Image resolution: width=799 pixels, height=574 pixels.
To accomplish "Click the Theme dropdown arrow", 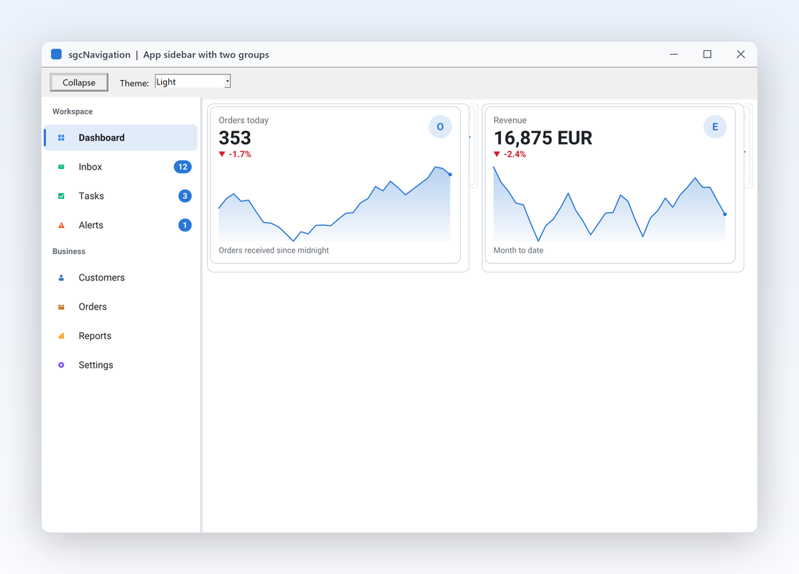I will [x=227, y=82].
